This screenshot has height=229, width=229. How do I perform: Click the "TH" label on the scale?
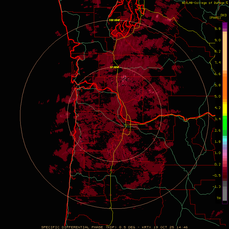tap(219, 198)
